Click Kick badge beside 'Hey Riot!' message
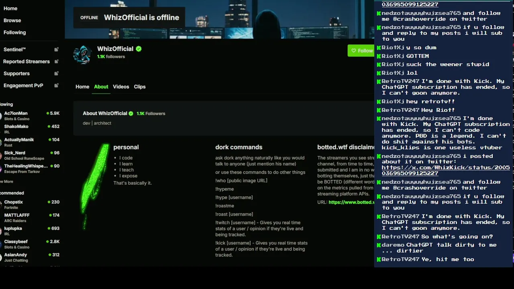 coord(378,110)
